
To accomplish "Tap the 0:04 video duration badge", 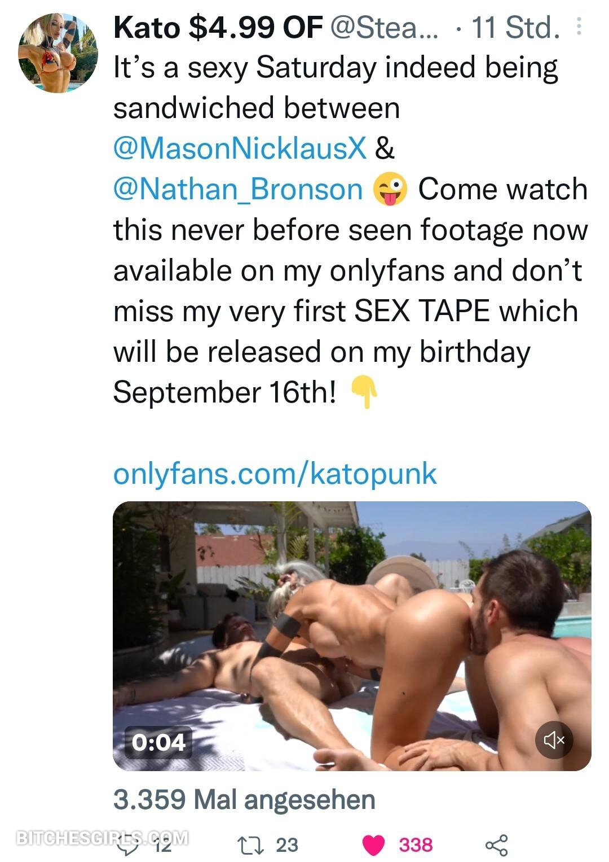I will pos(158,742).
